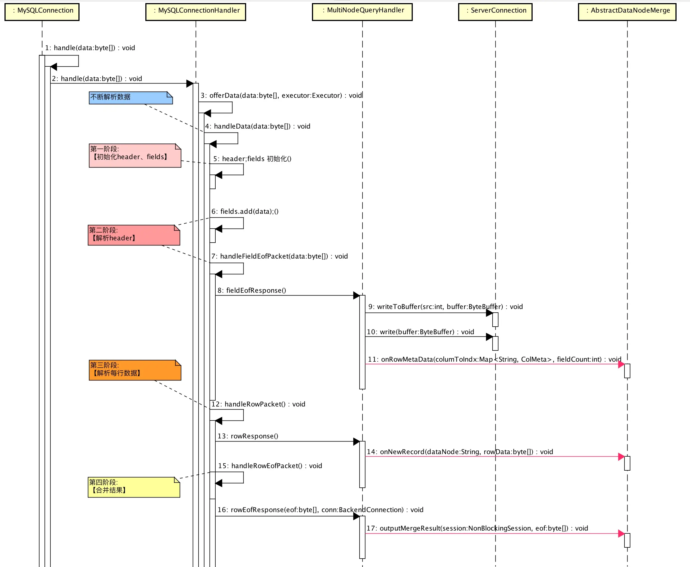Click the AbstractDataNodeMerge lifeline header
690x567 pixels.
click(627, 12)
